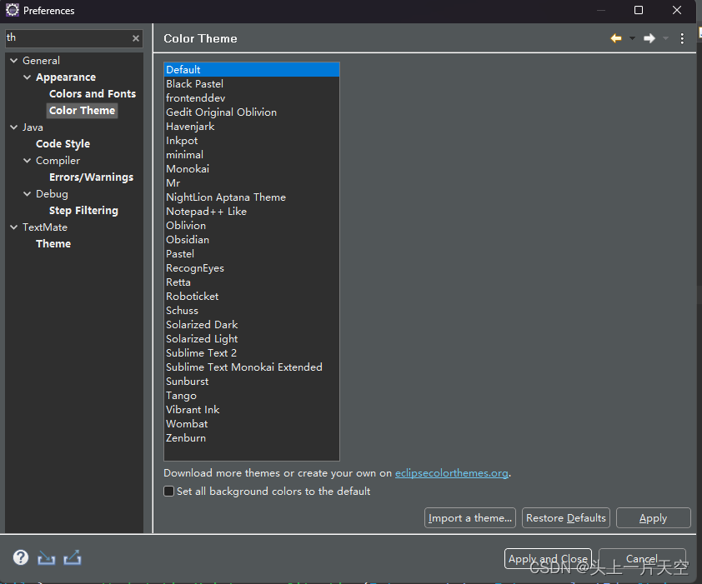702x584 pixels.
Task: Click the Apply button
Action: click(x=653, y=517)
